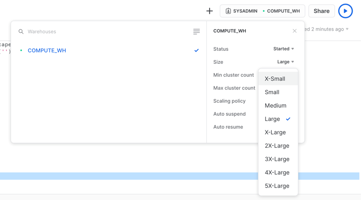The width and height of the screenshot is (361, 200).
Task: Select Medium from the size list
Action: 275,106
